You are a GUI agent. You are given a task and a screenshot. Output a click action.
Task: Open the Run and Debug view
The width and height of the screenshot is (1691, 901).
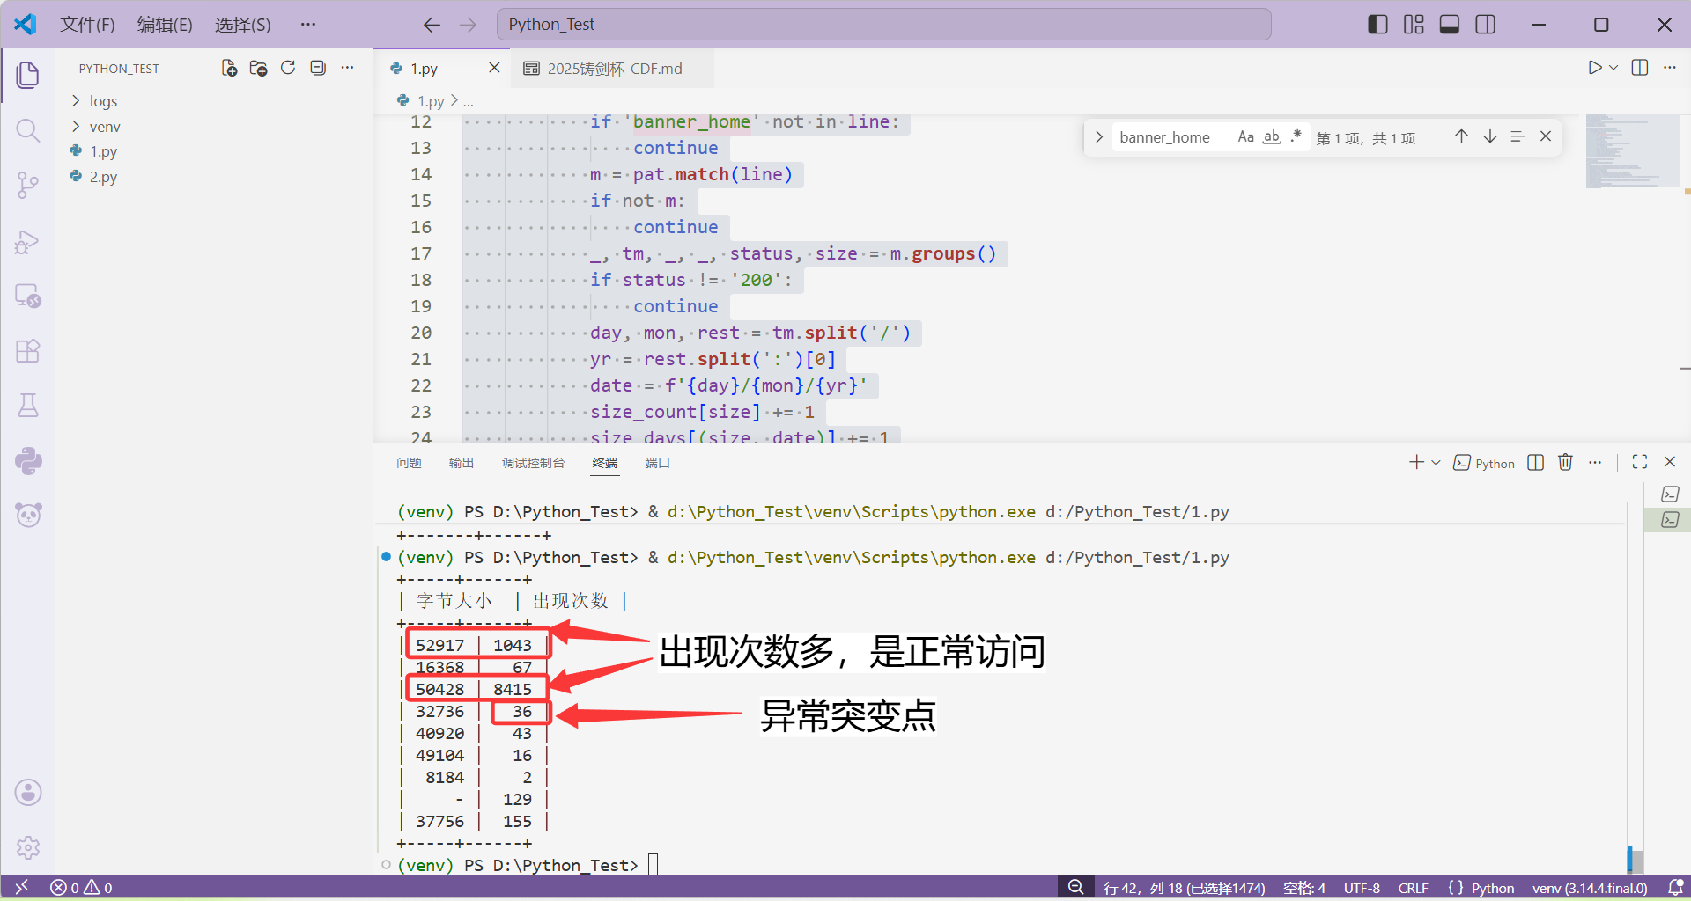[x=27, y=241]
